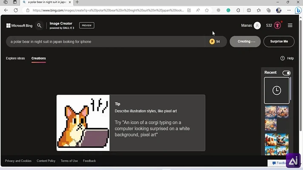Open the app available icon in the address bar

coord(189,10)
